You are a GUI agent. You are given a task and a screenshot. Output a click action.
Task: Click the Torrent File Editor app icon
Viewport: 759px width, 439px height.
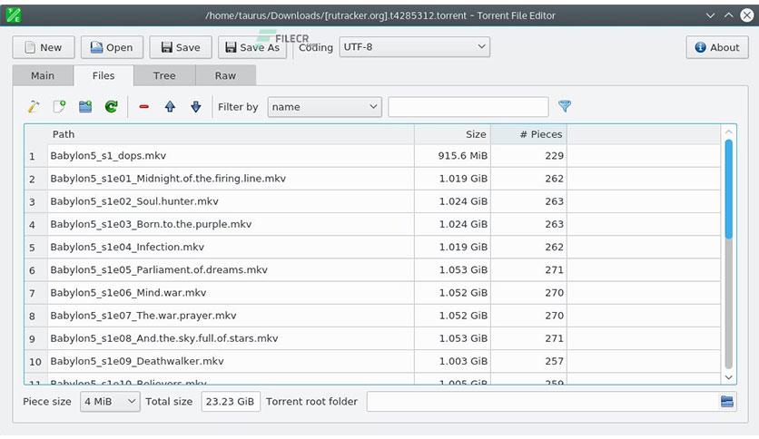(x=14, y=15)
